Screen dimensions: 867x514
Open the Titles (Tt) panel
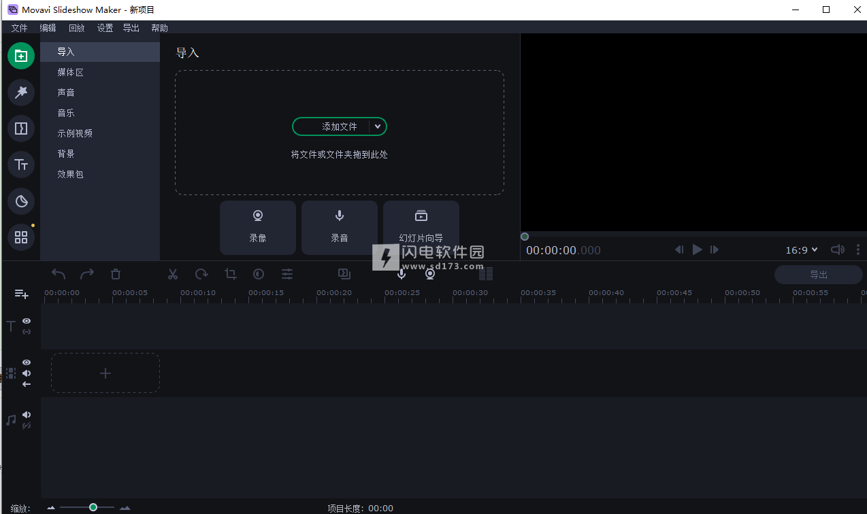point(21,165)
